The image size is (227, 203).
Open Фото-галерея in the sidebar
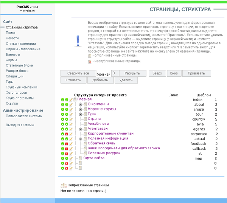coord(16,93)
